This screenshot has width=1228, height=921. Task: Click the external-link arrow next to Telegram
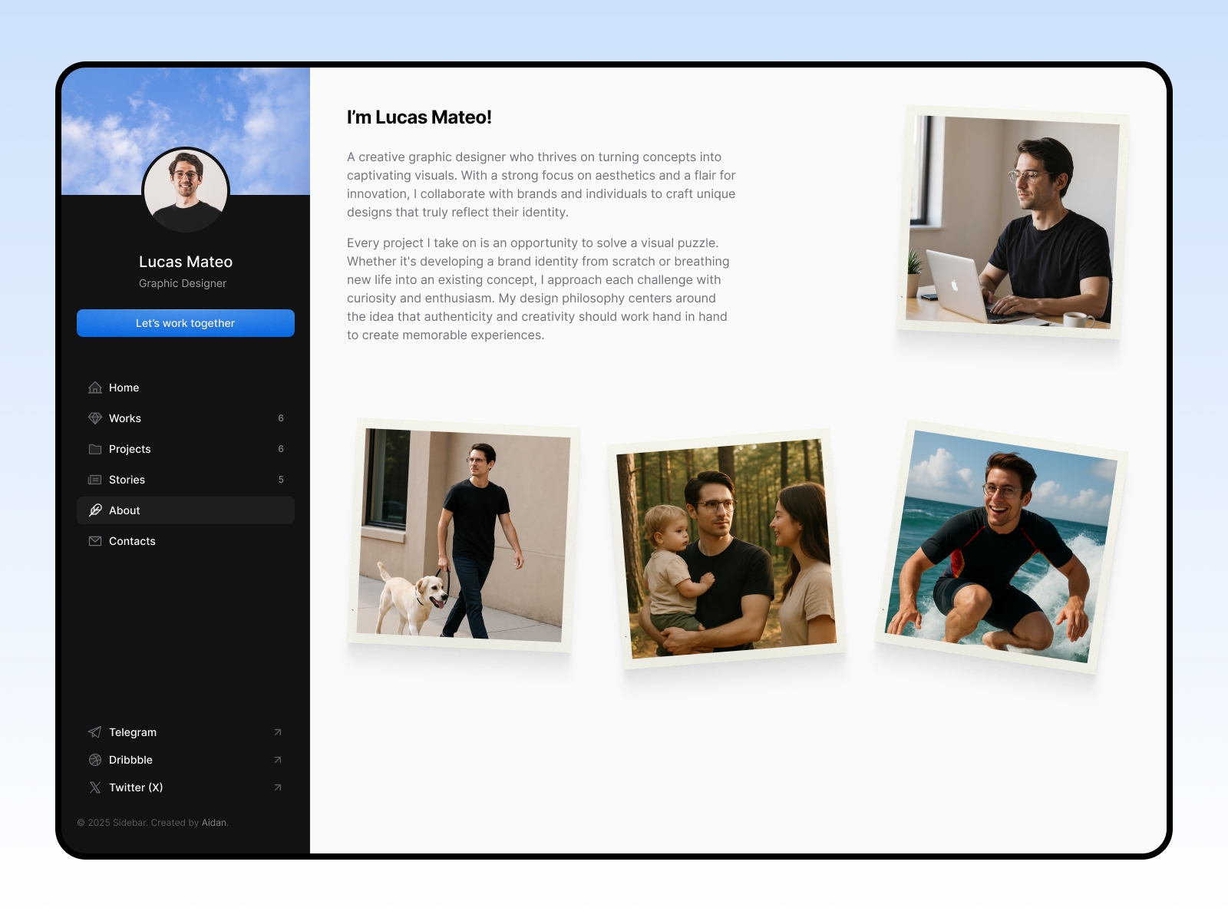(x=276, y=732)
